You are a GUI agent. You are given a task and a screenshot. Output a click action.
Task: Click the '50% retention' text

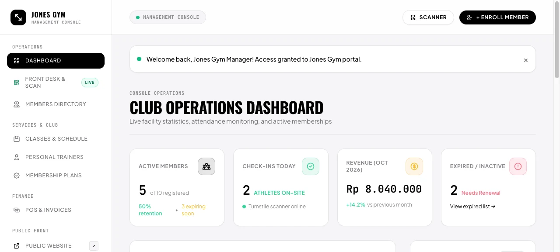pyautogui.click(x=150, y=210)
